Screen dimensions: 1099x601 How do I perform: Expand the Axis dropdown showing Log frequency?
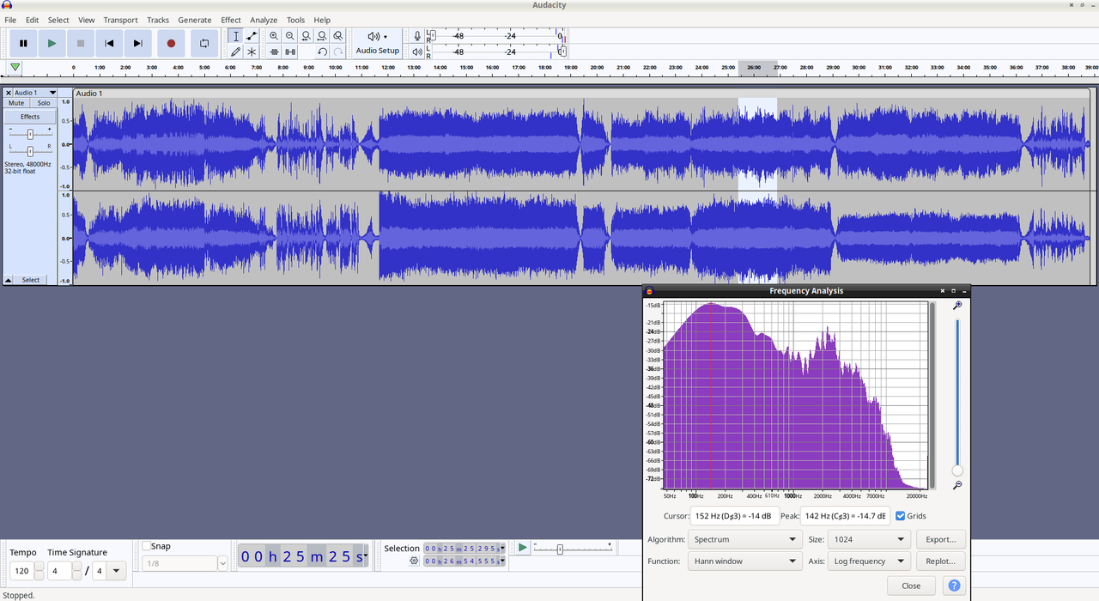tap(867, 562)
